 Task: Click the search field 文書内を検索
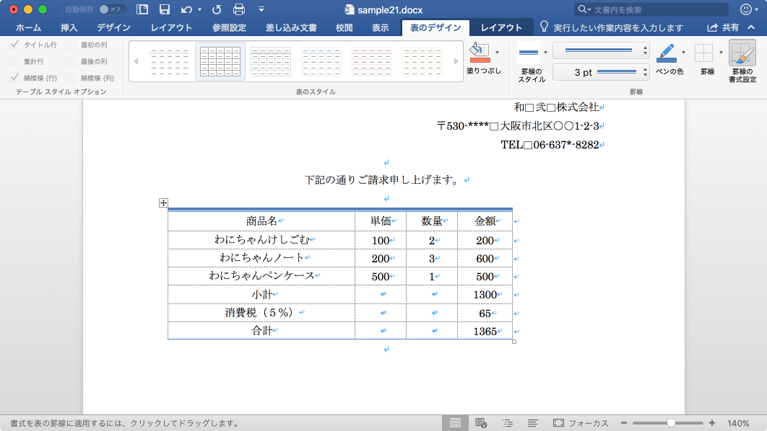click(x=651, y=9)
